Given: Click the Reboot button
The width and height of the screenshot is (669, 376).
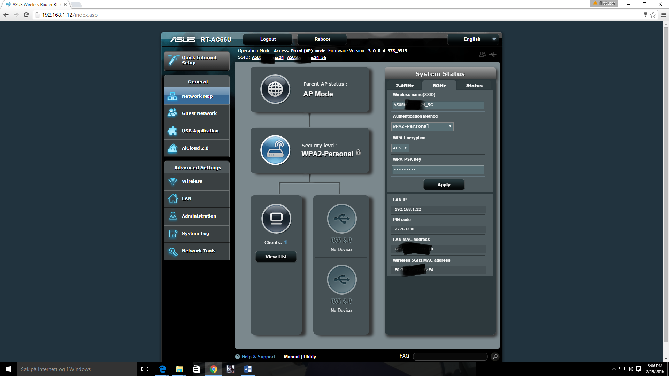Looking at the screenshot, I should coord(322,39).
